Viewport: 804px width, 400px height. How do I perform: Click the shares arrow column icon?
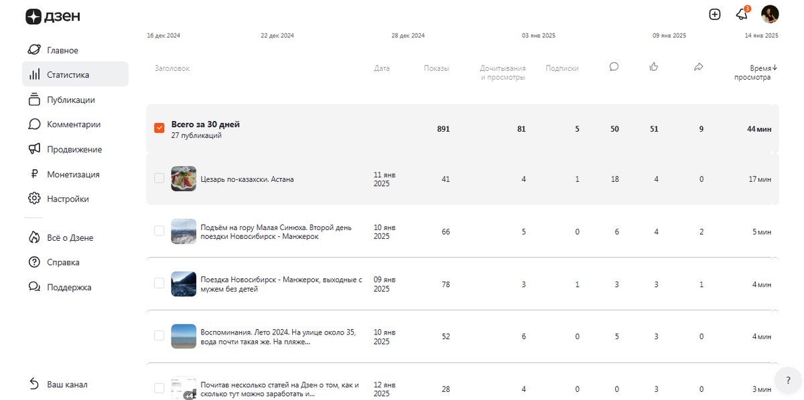click(698, 67)
